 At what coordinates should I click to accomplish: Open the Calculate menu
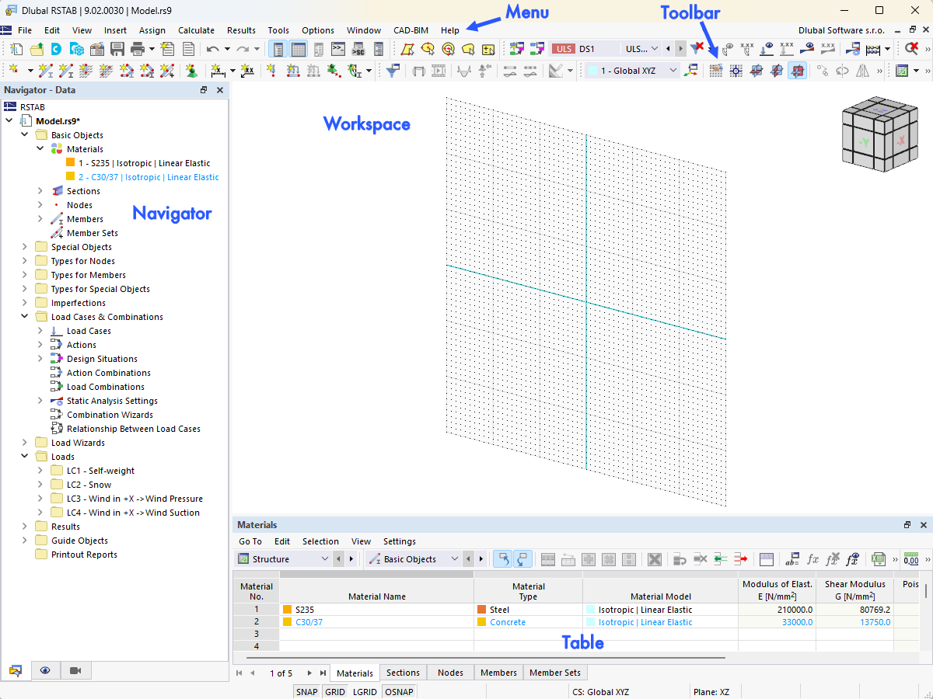[196, 30]
